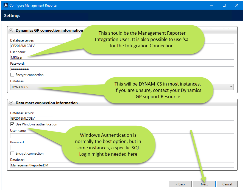Click the Cancel button
This screenshot has width=245, height=192.
coord(227,184)
